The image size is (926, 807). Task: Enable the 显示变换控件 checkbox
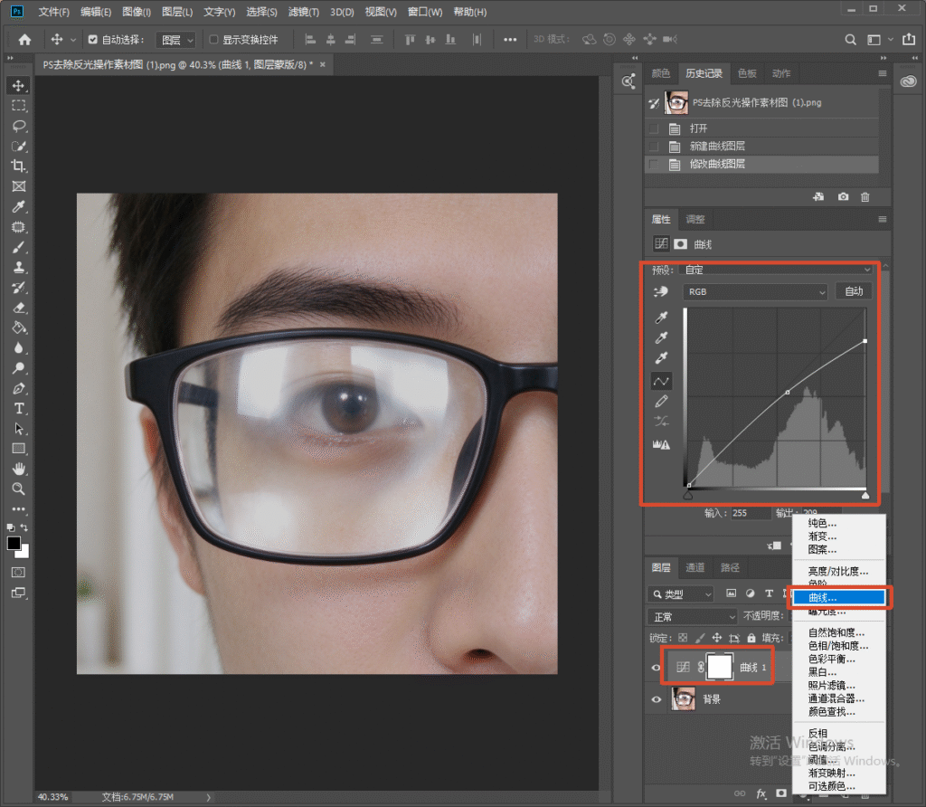[x=213, y=40]
